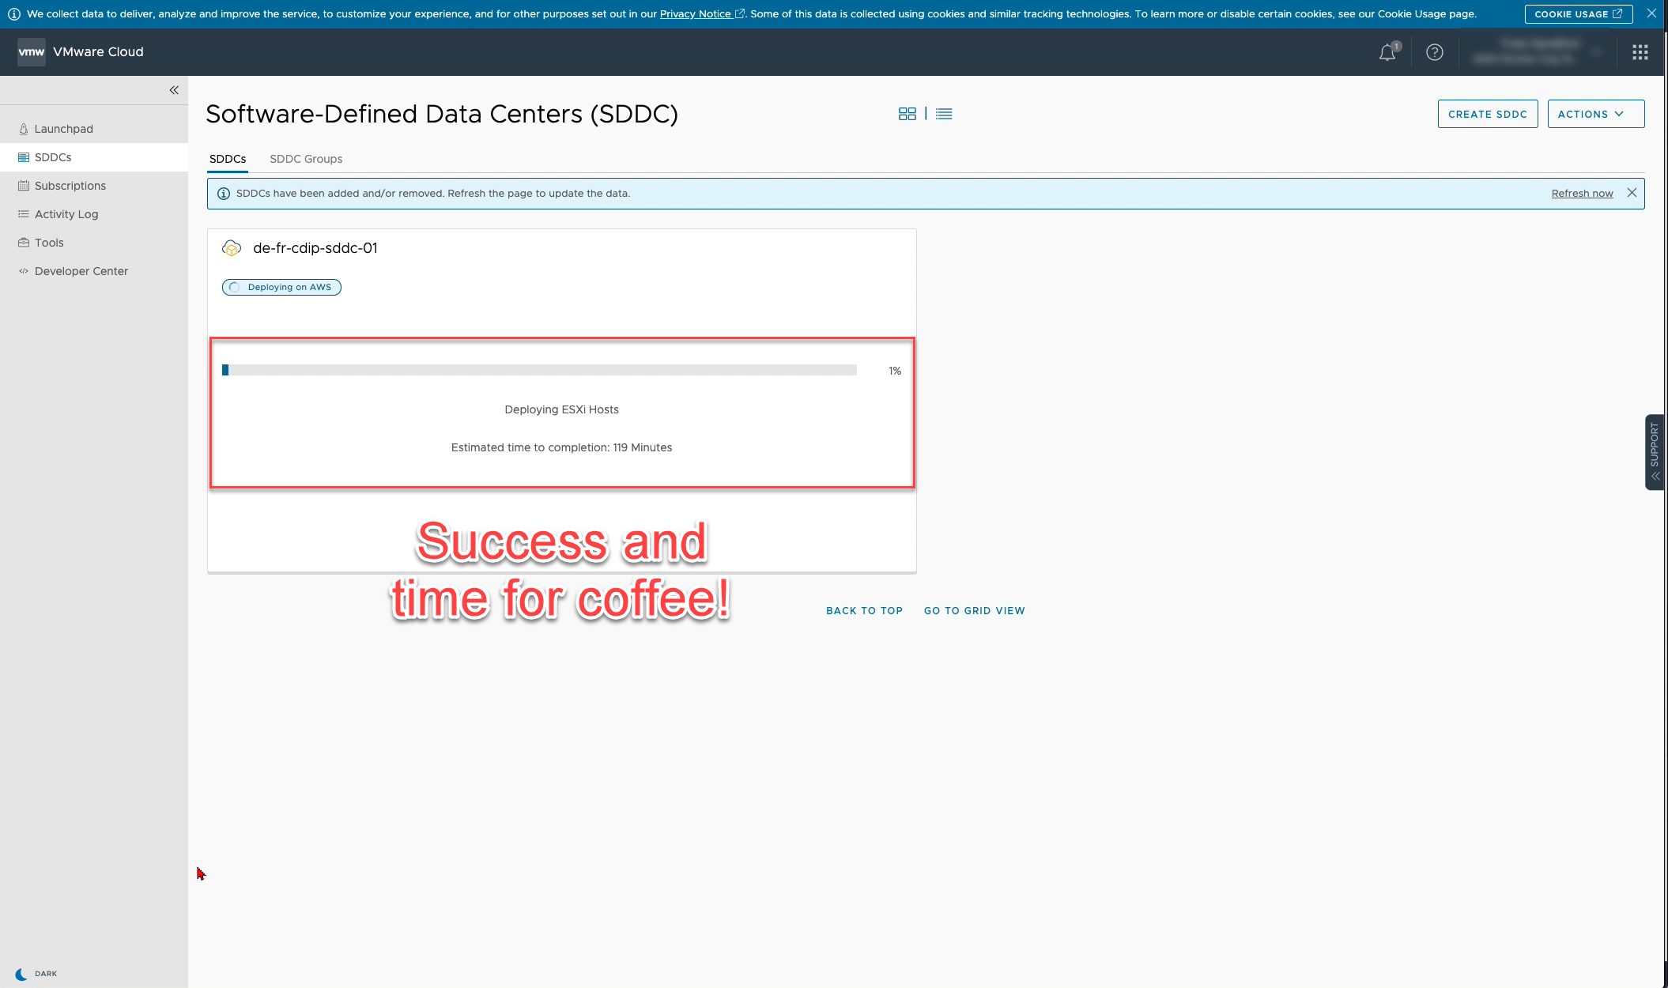Click the Create SDDC button
Screen dimensions: 1668x988
coord(1488,114)
